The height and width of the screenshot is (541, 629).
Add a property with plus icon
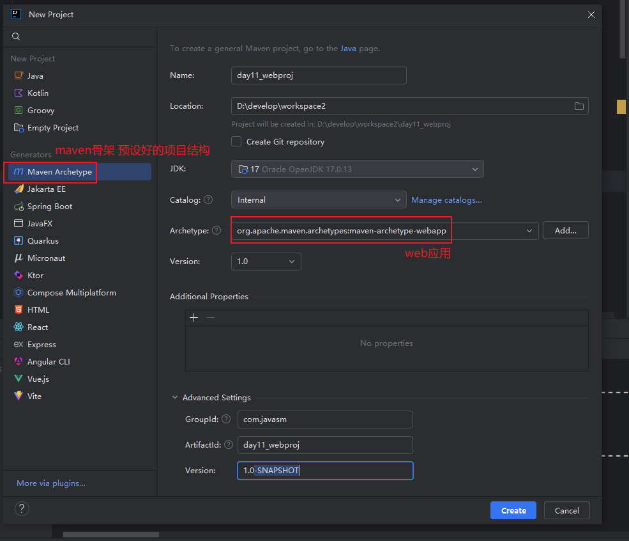pyautogui.click(x=193, y=318)
